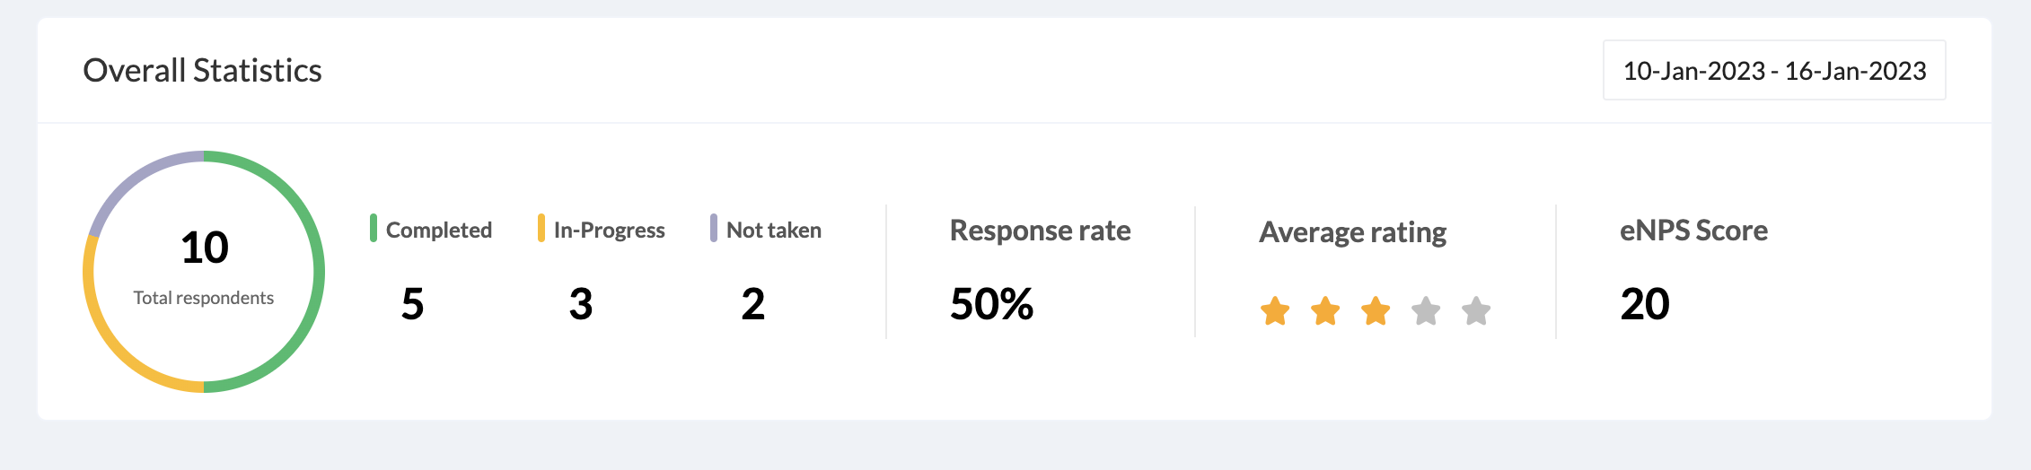Click the In-Progress label
Screen dimensions: 2031x470
coord(610,231)
